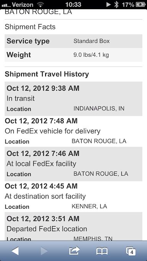Open the bookmarks book icon
The width and height of the screenshot is (147, 261).
(102, 251)
